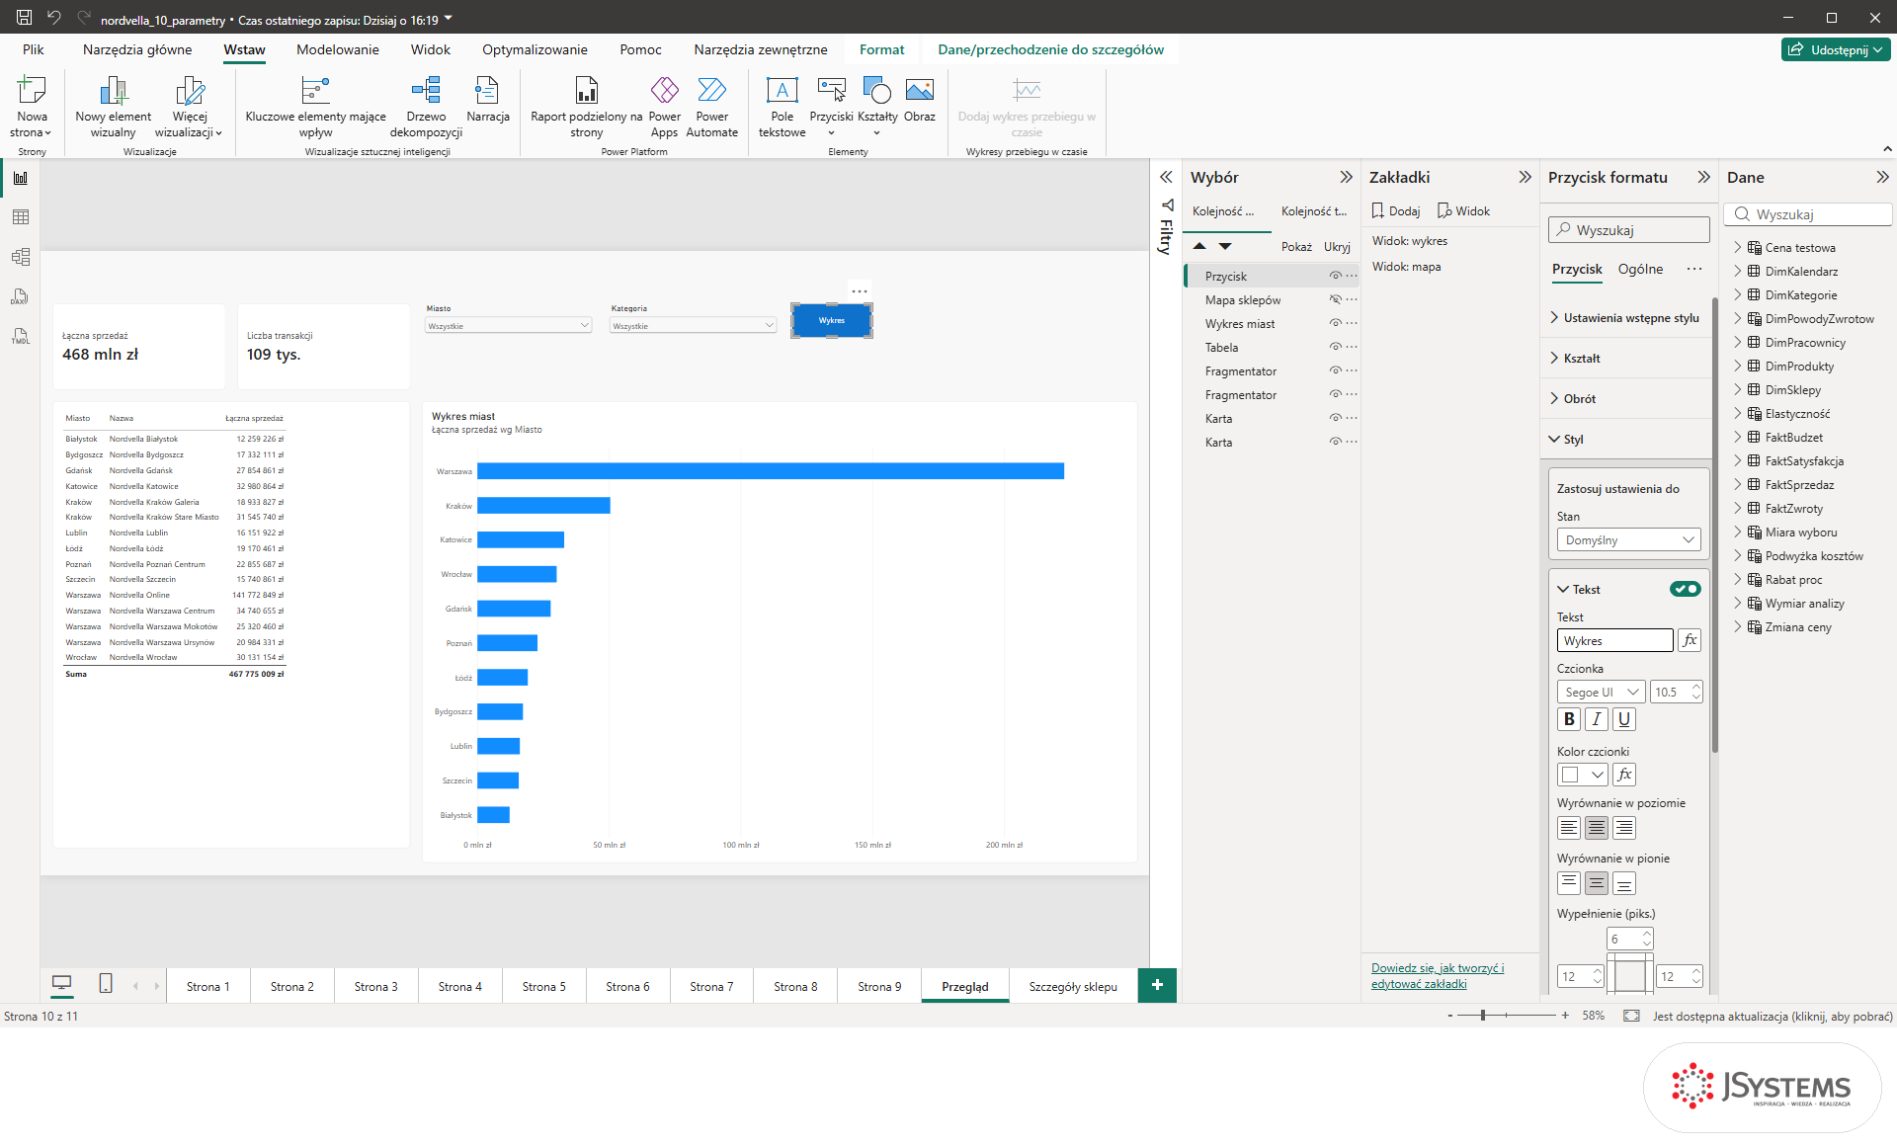Switch to table view in left sidebar

click(21, 217)
